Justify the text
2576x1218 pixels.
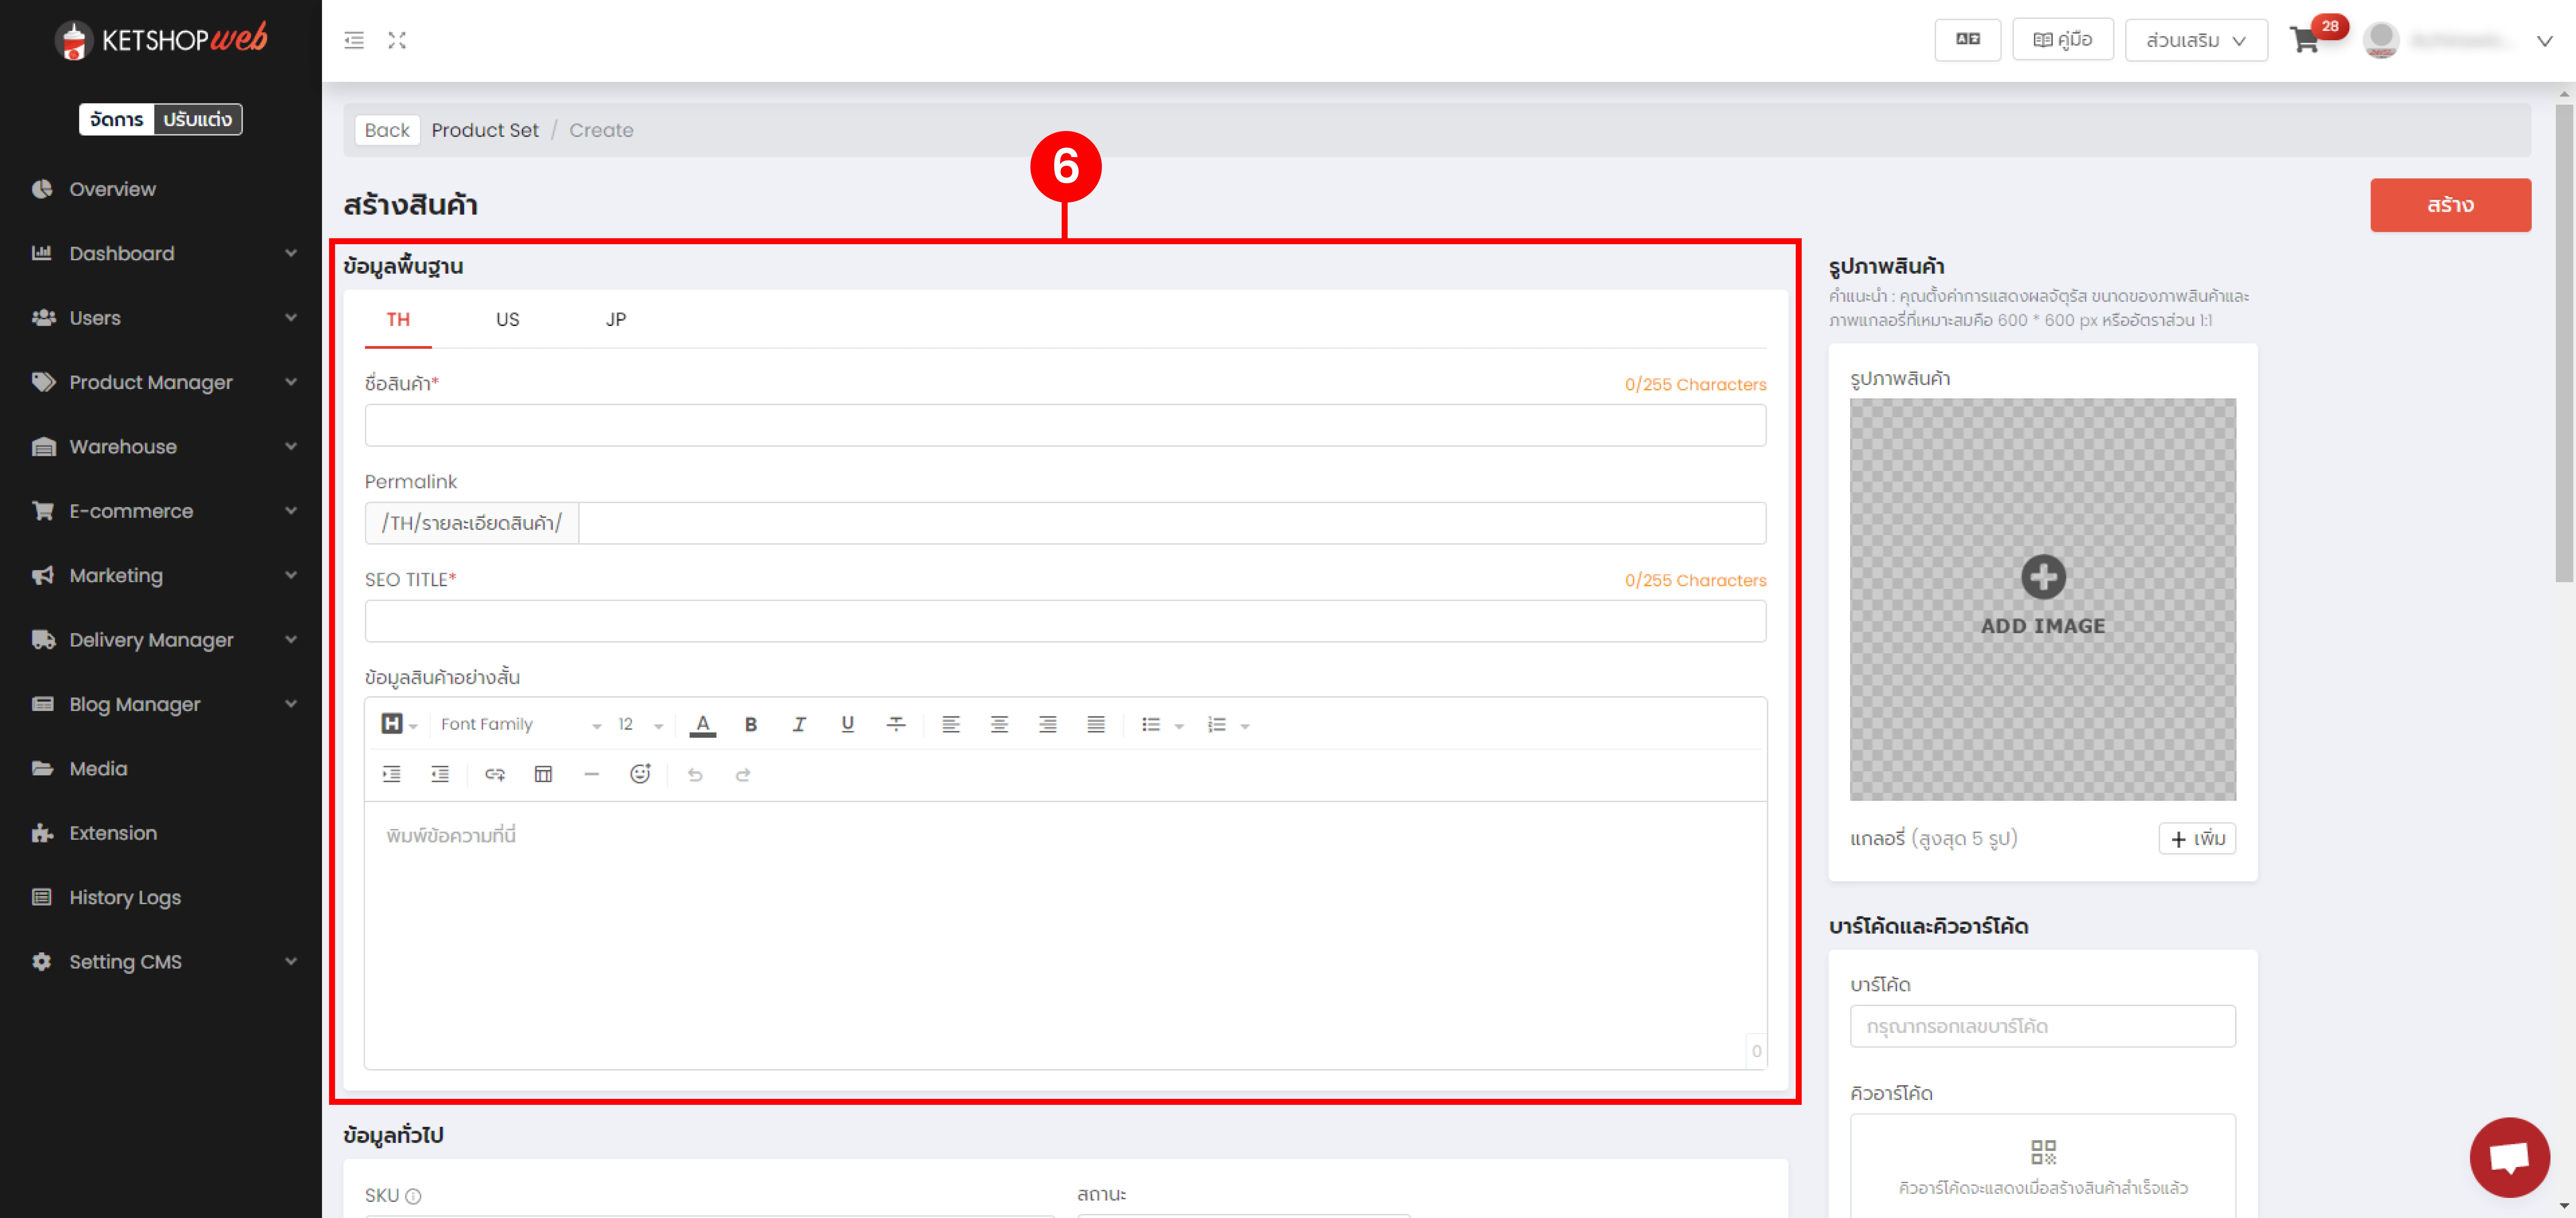click(x=1096, y=724)
